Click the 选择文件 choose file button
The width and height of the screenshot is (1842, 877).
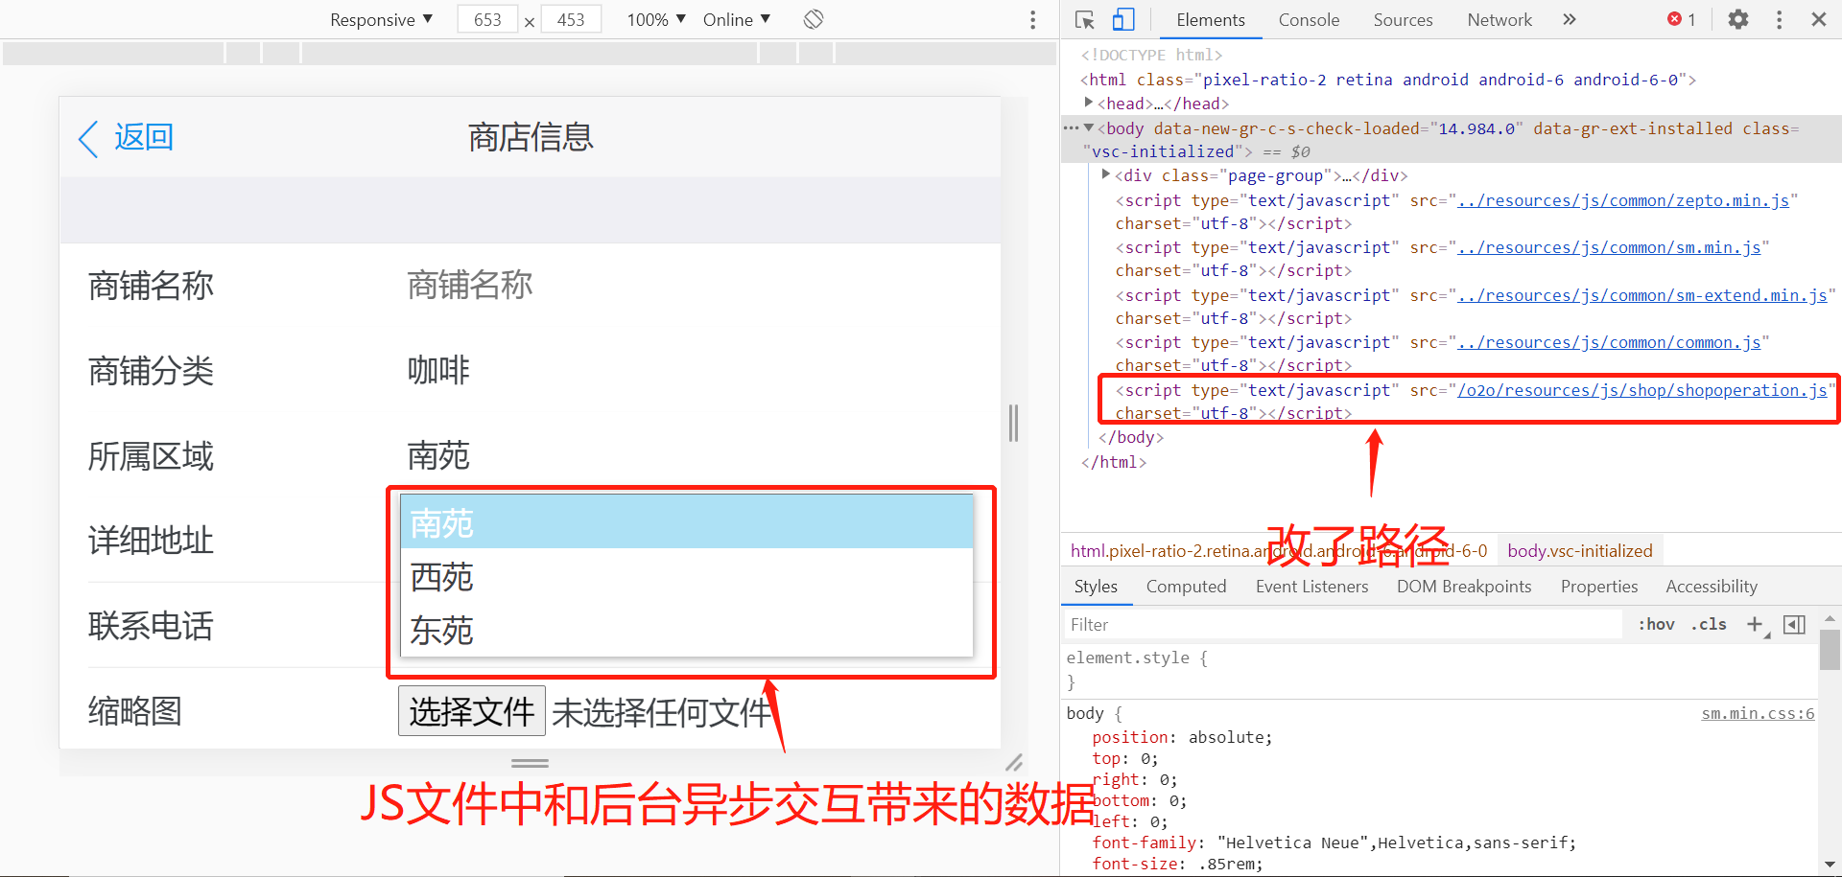pos(472,711)
